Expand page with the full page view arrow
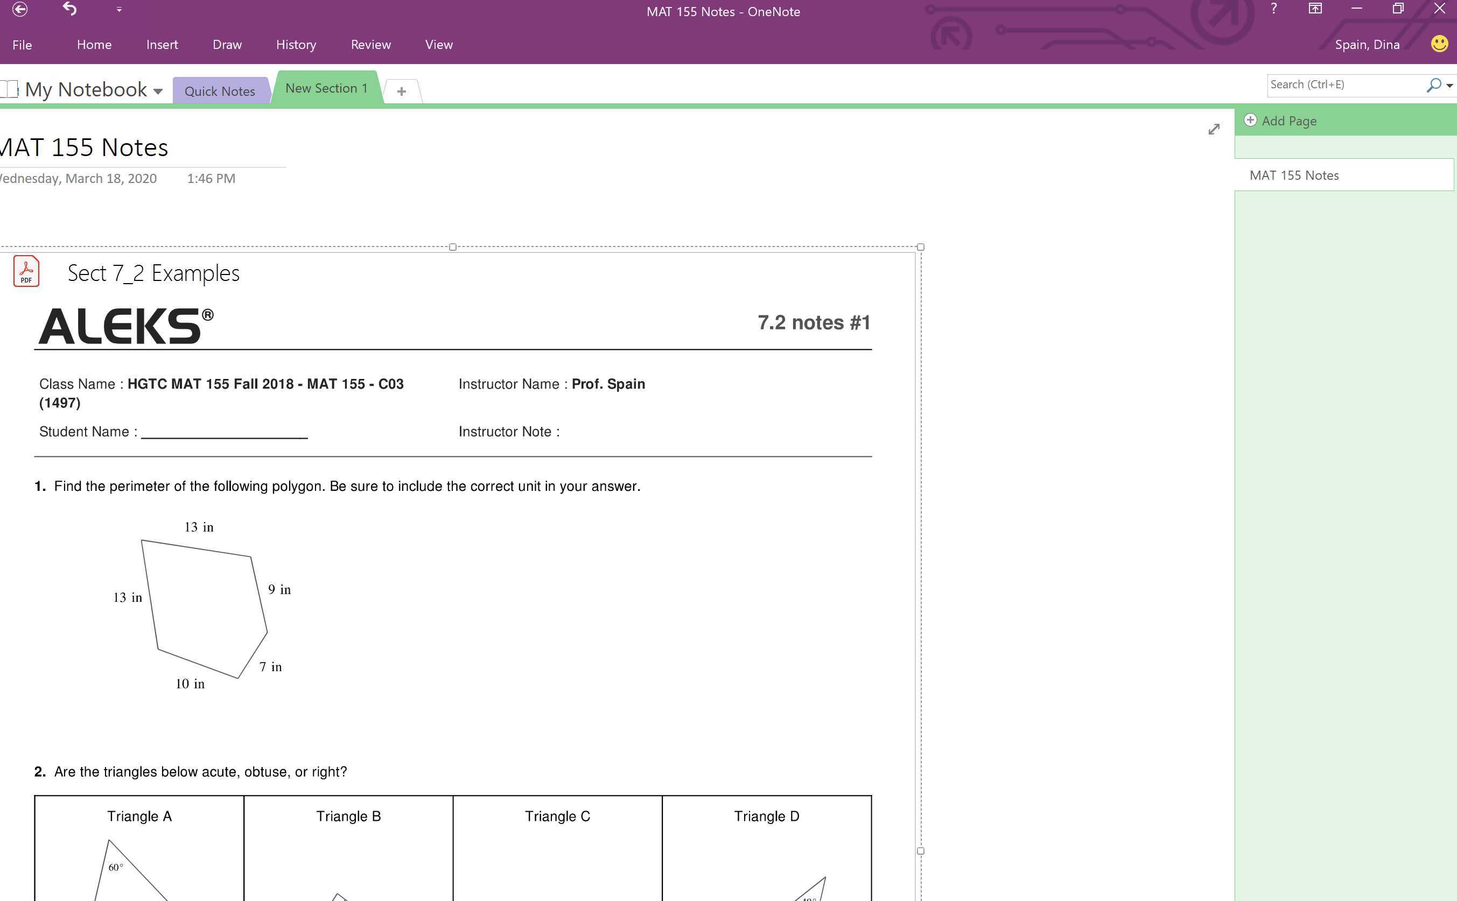The width and height of the screenshot is (1457, 901). click(1214, 129)
